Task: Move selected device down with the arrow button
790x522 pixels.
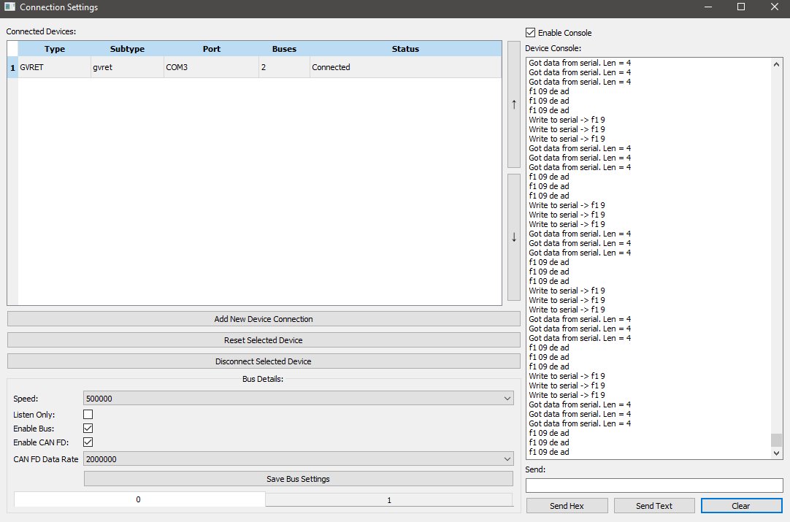Action: (x=514, y=237)
